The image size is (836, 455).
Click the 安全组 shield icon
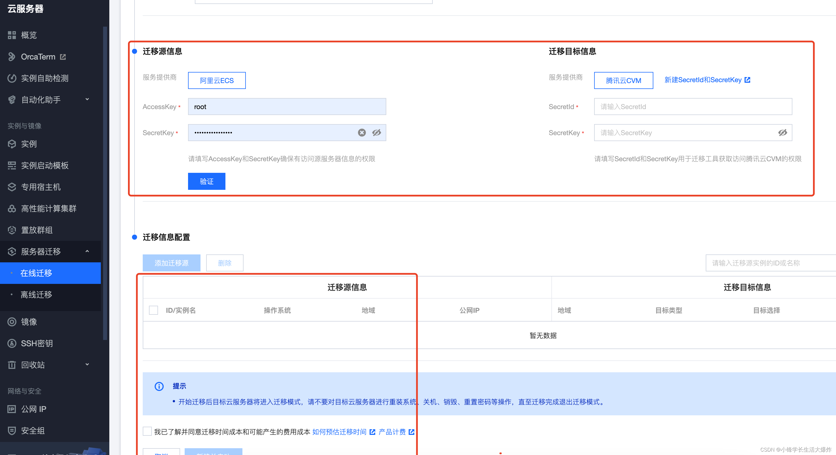pos(12,430)
